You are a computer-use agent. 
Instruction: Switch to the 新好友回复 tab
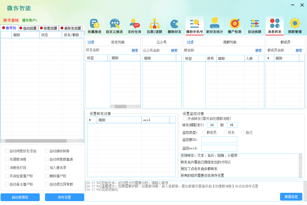71,28
